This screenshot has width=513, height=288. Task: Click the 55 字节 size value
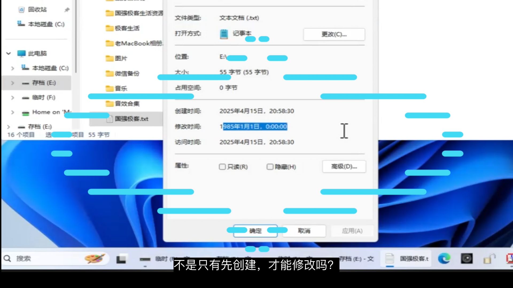pos(244,72)
